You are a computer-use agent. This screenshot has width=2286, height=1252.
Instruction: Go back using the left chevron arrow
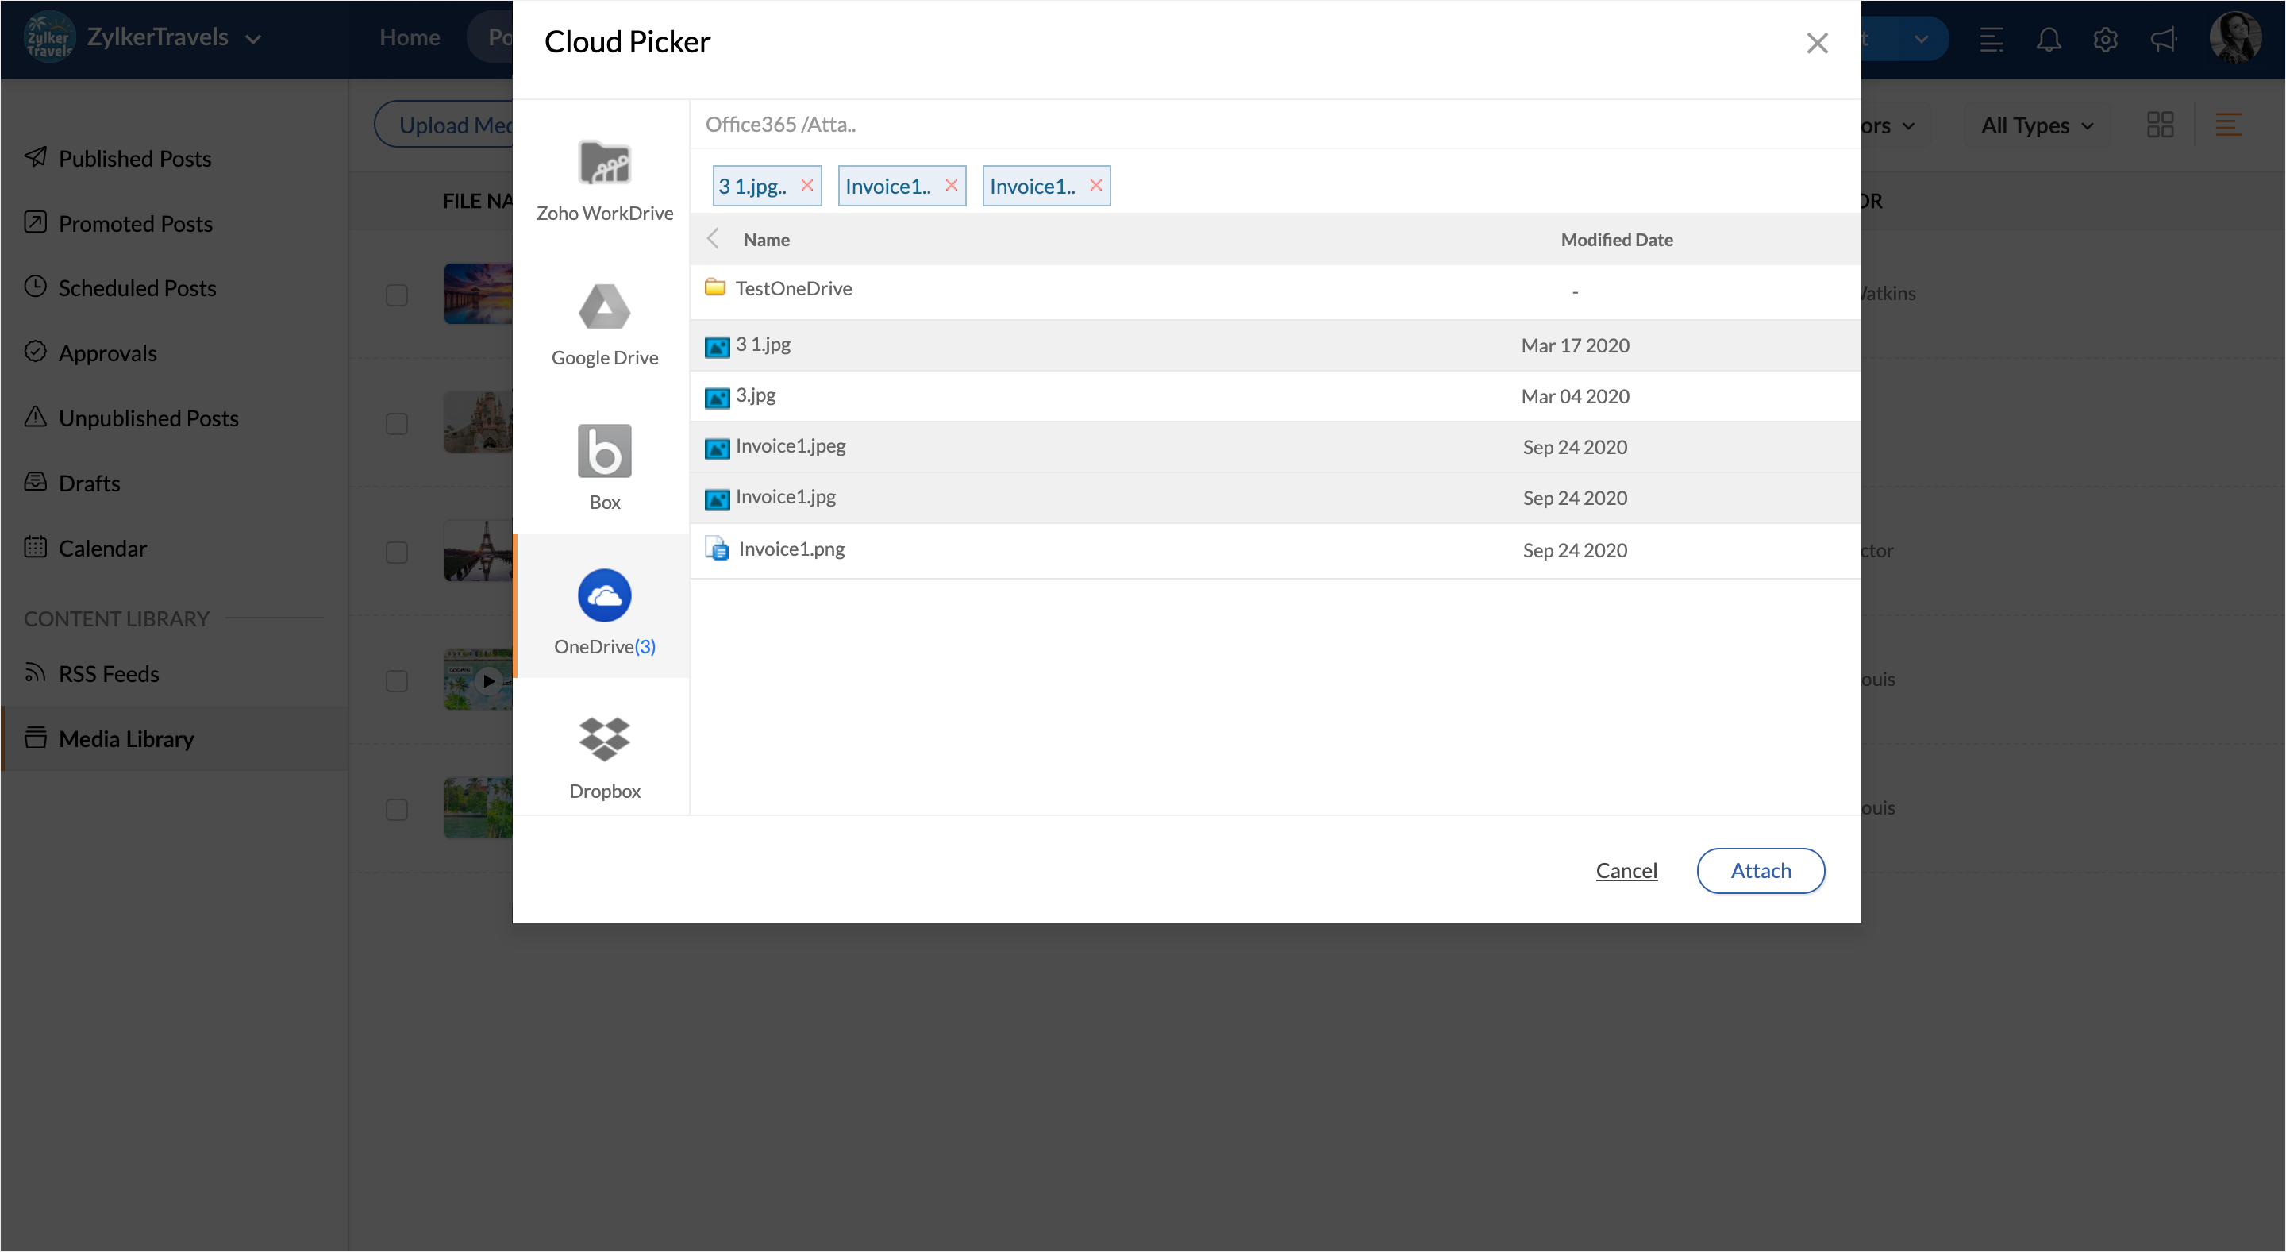click(713, 239)
